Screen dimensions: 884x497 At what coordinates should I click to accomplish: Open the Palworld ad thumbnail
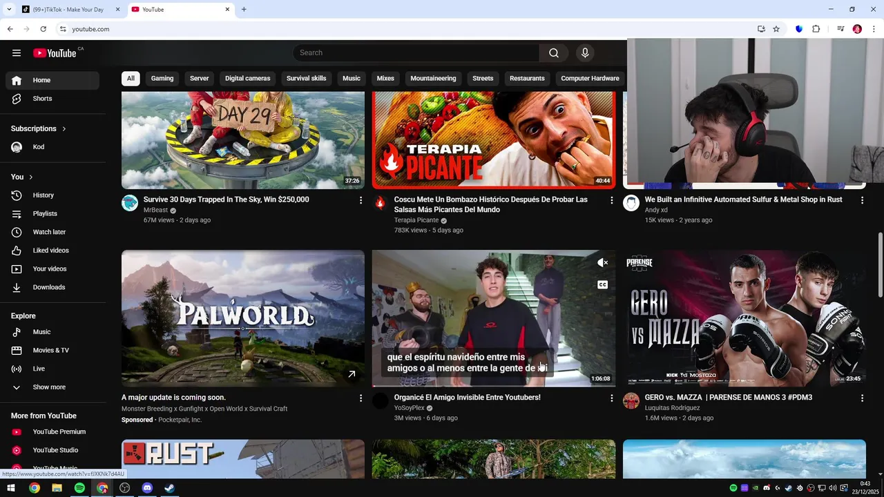243,318
